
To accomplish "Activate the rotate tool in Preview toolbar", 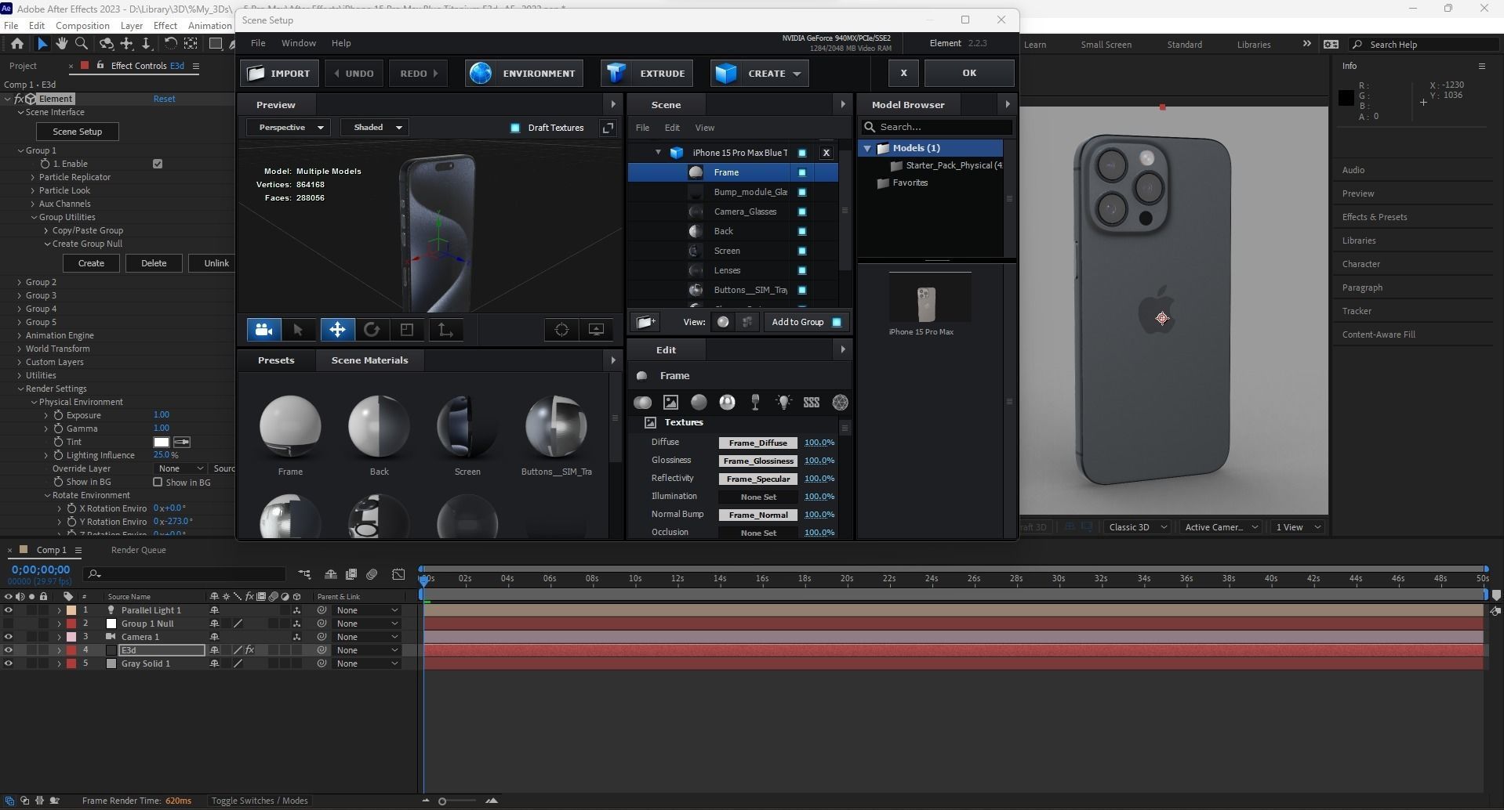I will pyautogui.click(x=372, y=330).
